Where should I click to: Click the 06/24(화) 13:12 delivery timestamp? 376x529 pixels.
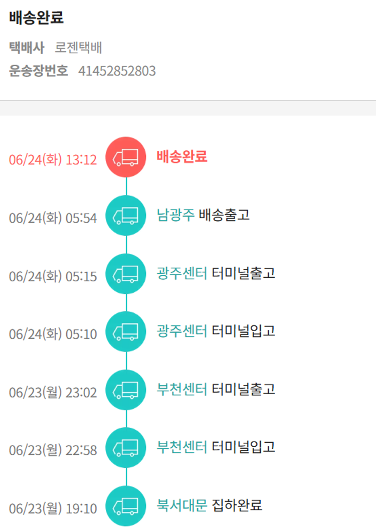pos(53,159)
